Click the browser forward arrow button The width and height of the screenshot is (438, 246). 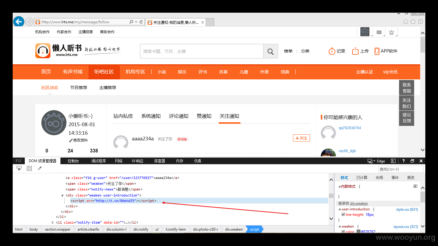pos(29,22)
